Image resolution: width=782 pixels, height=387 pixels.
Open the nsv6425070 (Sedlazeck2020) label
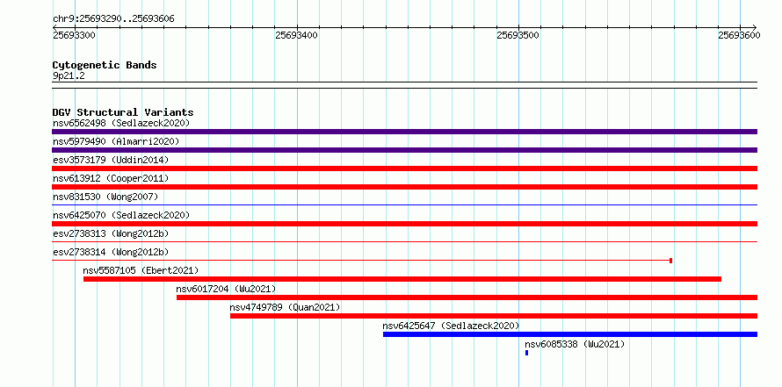click(x=121, y=215)
